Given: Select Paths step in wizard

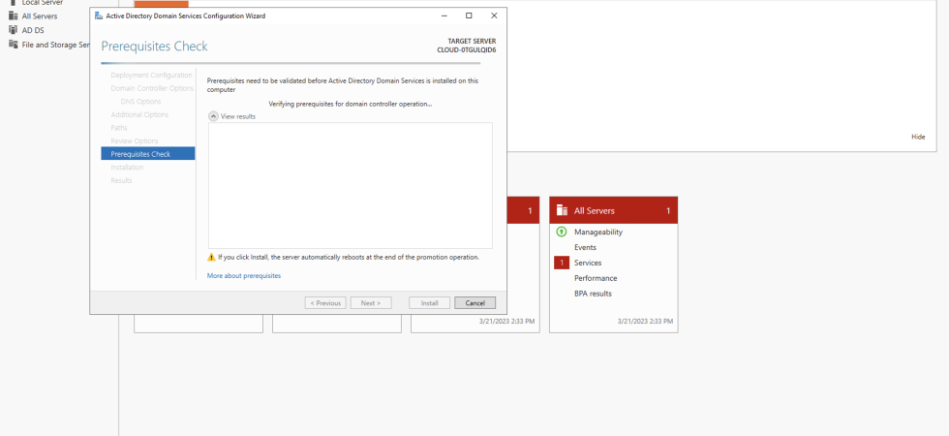Looking at the screenshot, I should point(119,128).
